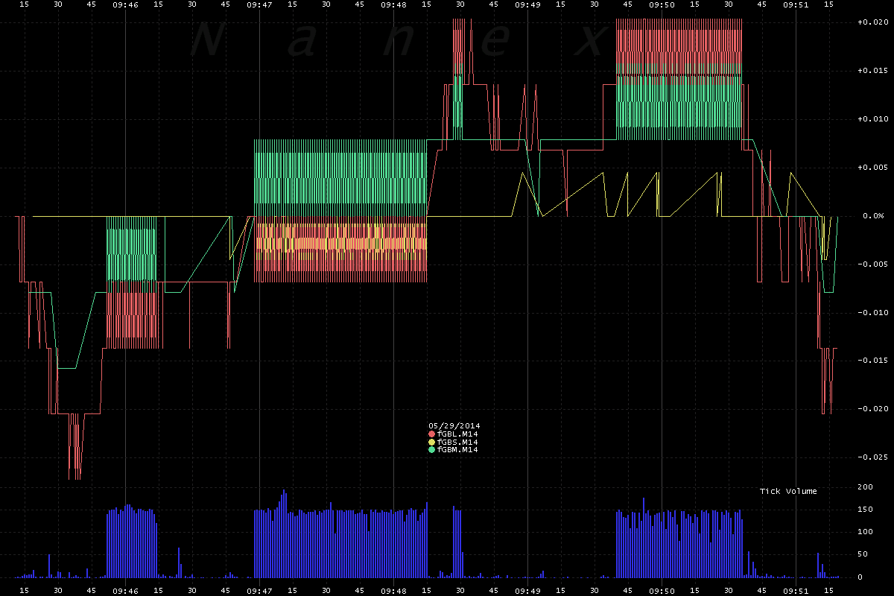
Task: Click the 150 volume axis label
Action: coord(865,510)
